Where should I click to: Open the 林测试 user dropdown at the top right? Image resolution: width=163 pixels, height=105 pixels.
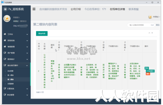point(154,17)
